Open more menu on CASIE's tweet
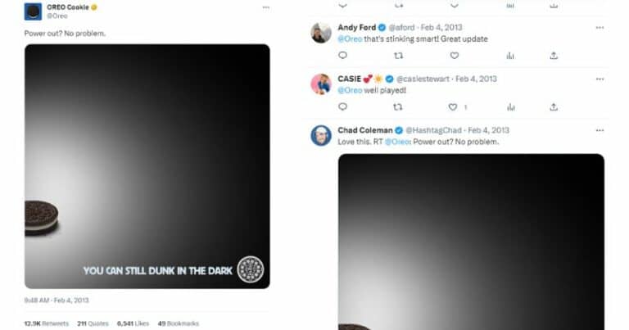Screen dimensions: 629x330 (x=600, y=79)
